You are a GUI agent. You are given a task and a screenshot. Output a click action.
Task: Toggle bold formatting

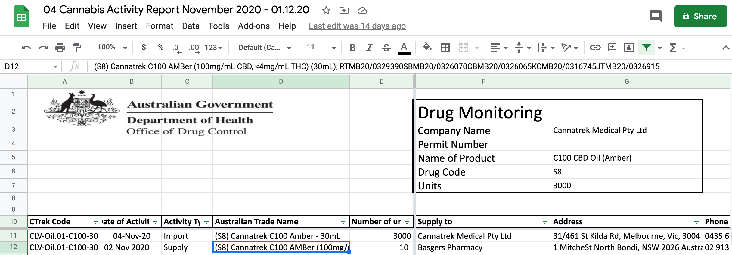pyautogui.click(x=352, y=48)
